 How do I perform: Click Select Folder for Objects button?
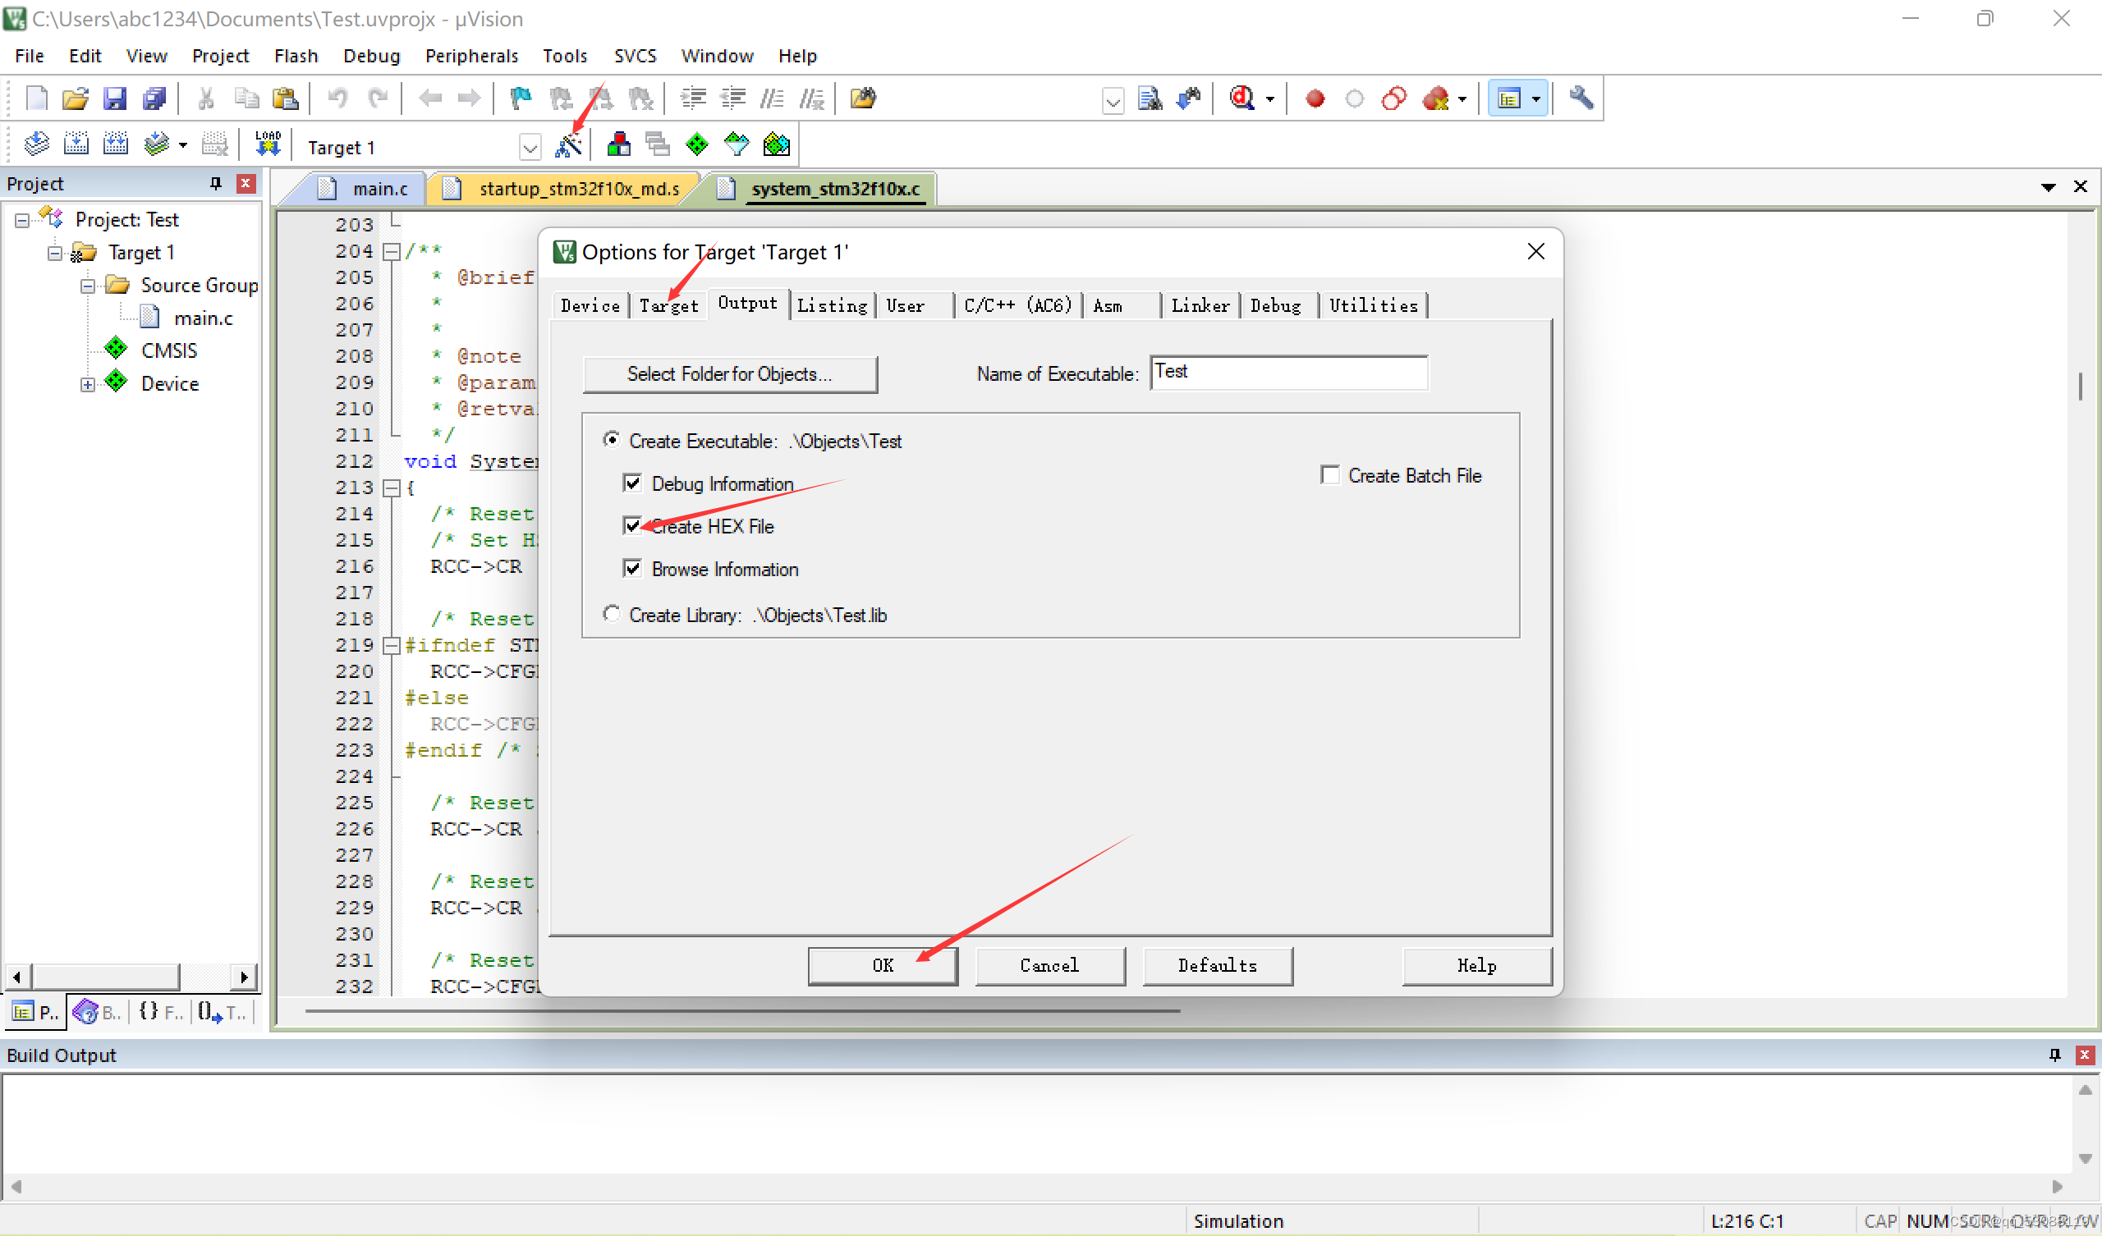[729, 373]
